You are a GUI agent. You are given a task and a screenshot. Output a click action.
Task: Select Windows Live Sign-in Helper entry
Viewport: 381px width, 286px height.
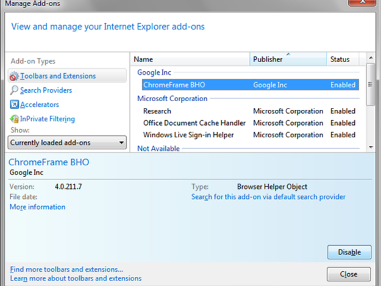point(188,135)
